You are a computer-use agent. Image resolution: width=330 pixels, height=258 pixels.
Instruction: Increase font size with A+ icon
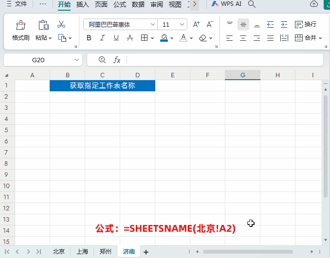(196, 24)
